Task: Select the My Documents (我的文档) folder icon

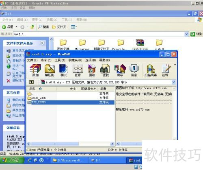Action: (x=63, y=45)
